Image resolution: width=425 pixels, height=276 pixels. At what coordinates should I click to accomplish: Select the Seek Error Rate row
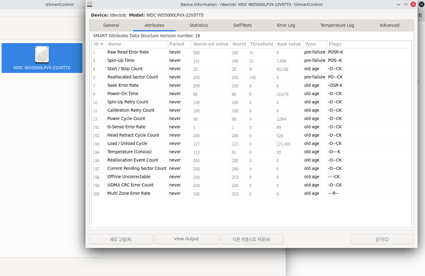(x=252, y=86)
